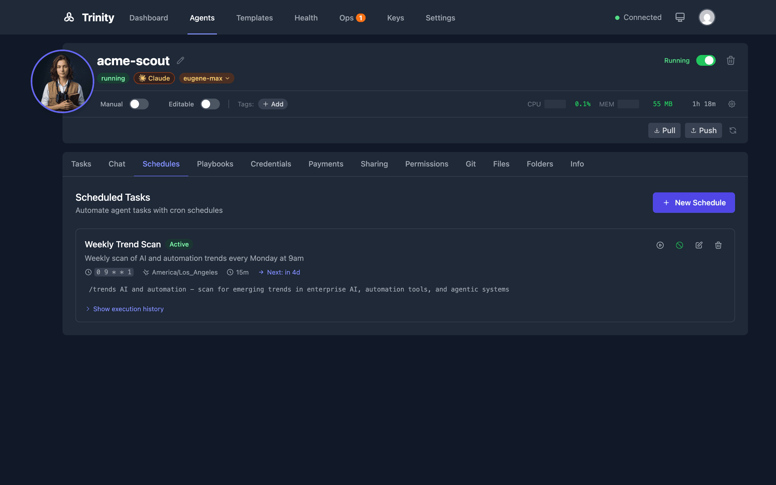
Task: Open the eugene-max dropdown
Action: pos(206,78)
